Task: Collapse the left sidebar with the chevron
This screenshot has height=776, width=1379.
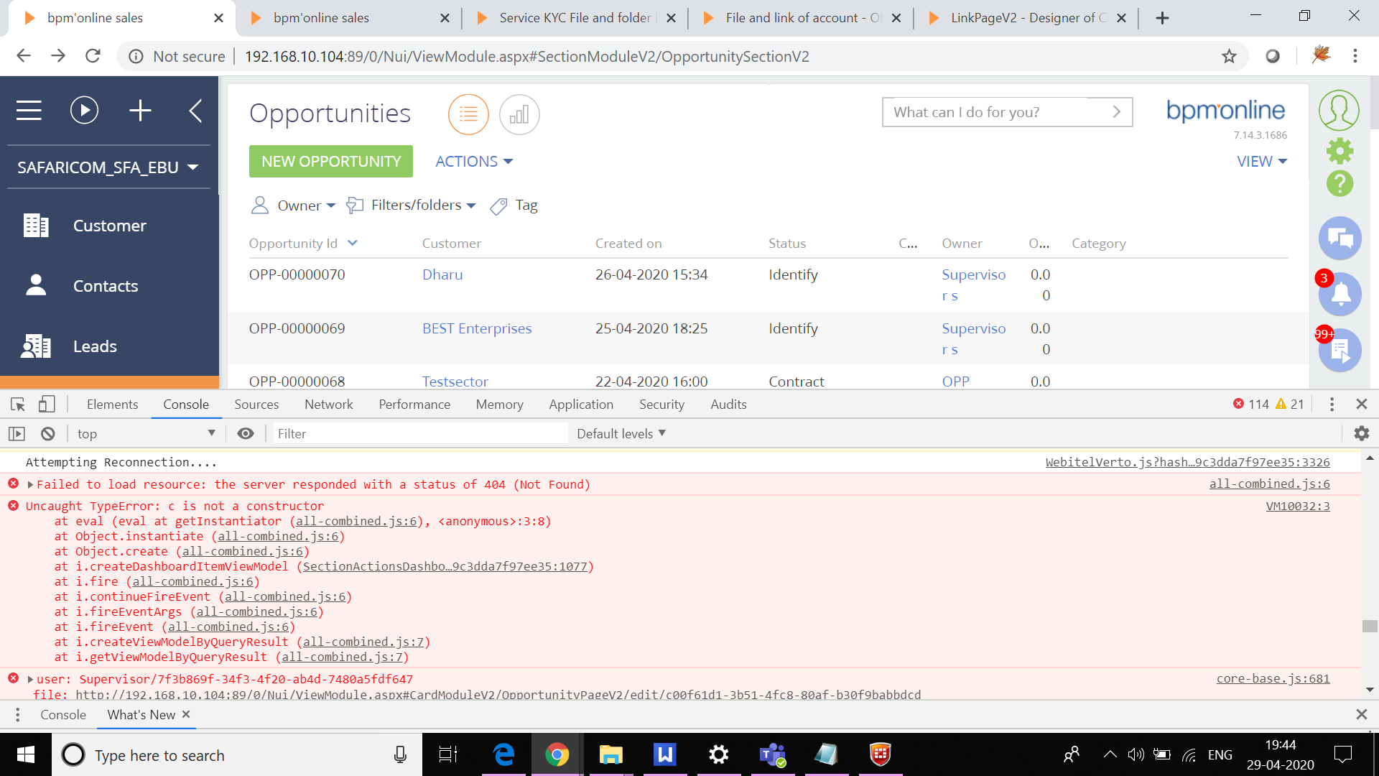Action: (x=195, y=111)
